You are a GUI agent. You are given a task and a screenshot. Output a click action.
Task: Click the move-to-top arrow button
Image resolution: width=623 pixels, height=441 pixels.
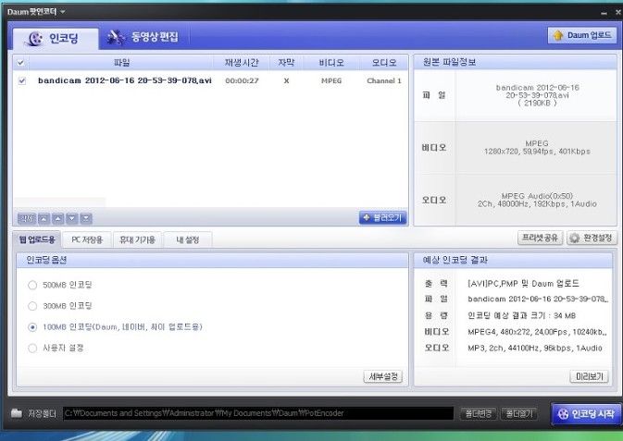(44, 218)
